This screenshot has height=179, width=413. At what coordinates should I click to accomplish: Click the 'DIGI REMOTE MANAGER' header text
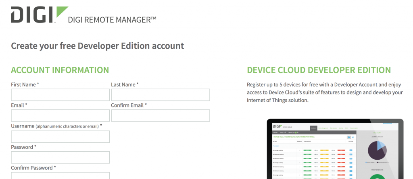[x=112, y=20]
